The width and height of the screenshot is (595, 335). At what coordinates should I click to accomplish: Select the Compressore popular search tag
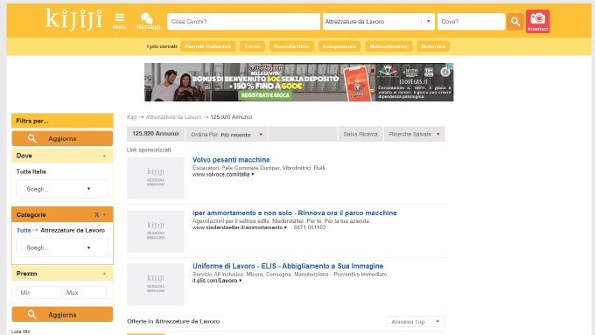pos(339,46)
